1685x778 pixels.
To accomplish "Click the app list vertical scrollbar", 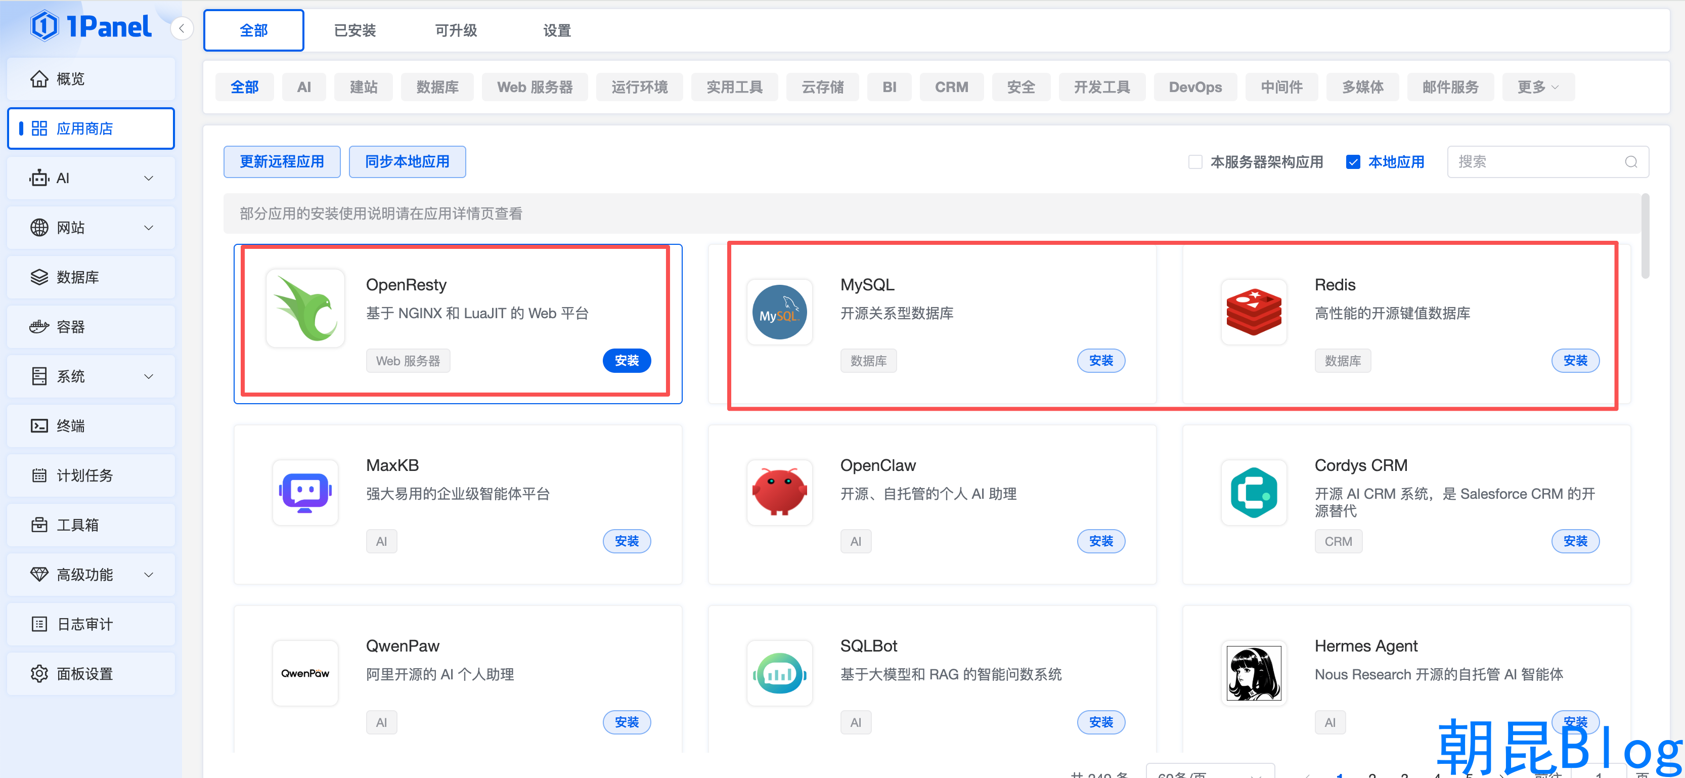I will (1645, 236).
